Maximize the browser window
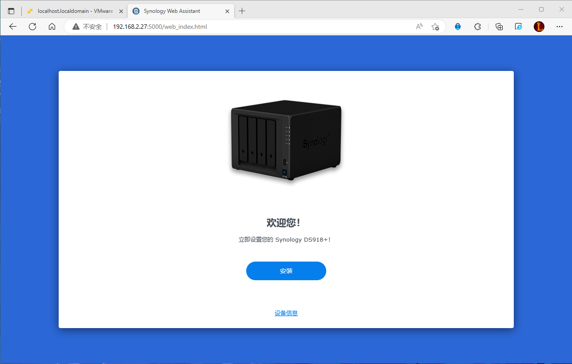This screenshot has width=572, height=364. (541, 9)
